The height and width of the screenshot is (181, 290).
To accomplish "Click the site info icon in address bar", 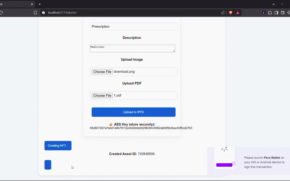I will coord(43,12).
